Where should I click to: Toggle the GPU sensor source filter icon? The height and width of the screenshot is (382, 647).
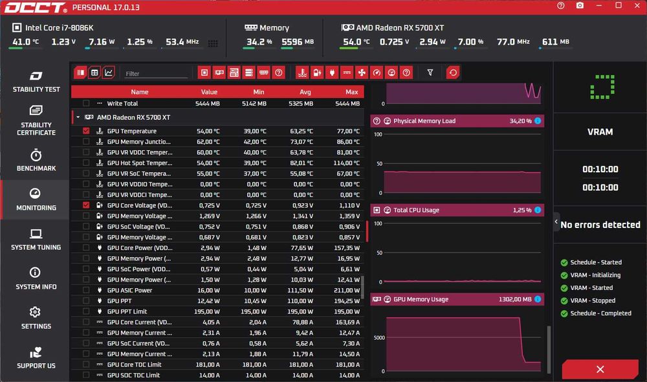coord(219,73)
